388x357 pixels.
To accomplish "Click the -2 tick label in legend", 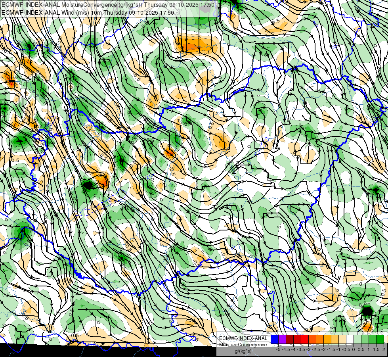I will [x=323, y=349].
